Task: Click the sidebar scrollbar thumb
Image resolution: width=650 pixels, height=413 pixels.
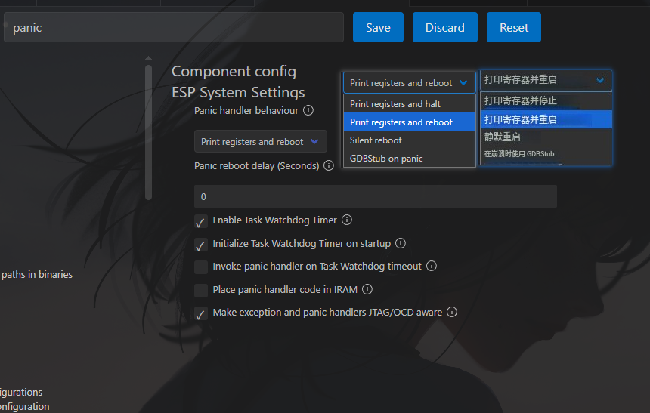Action: click(x=148, y=133)
